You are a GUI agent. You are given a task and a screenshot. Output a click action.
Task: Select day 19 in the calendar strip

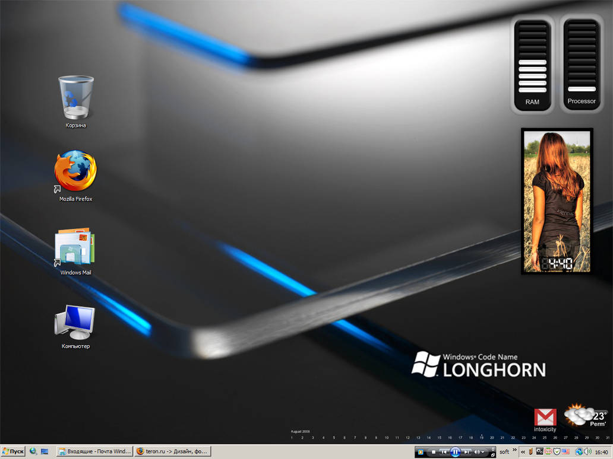pyautogui.click(x=481, y=438)
